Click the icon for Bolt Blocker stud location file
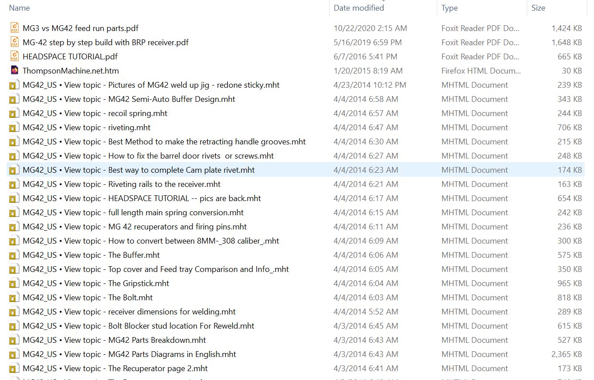The width and height of the screenshot is (594, 380). 15,326
